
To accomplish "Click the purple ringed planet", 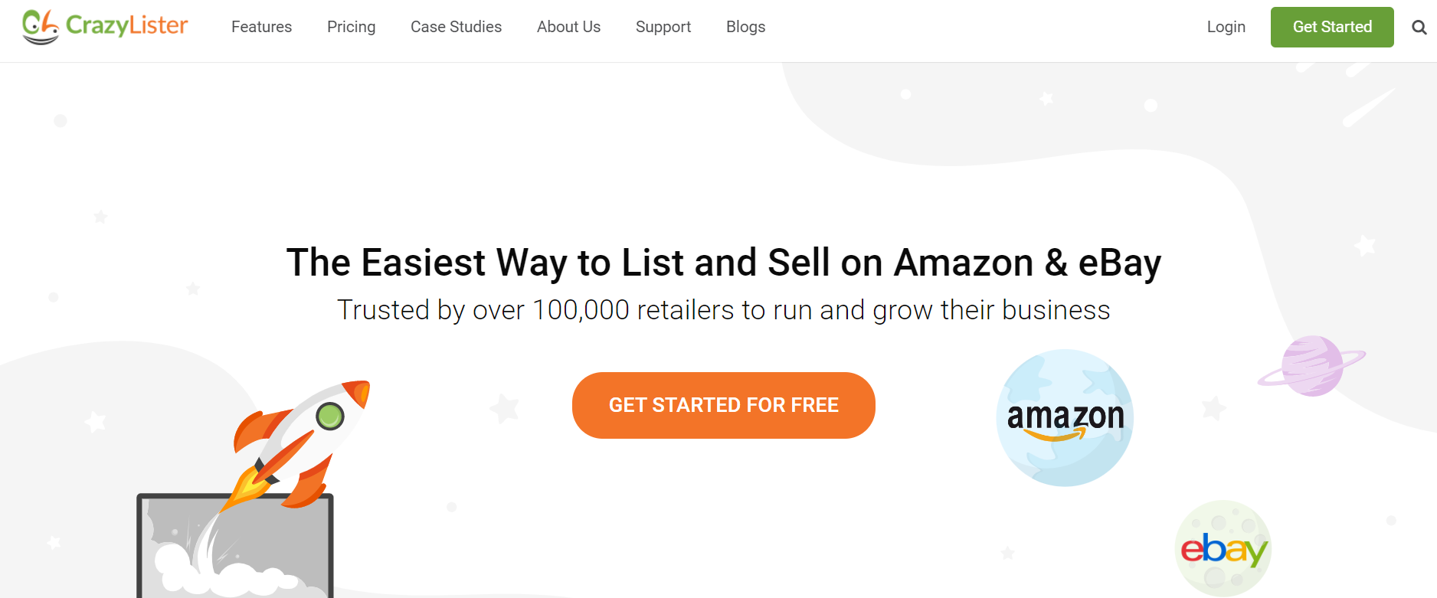I will tap(1311, 366).
